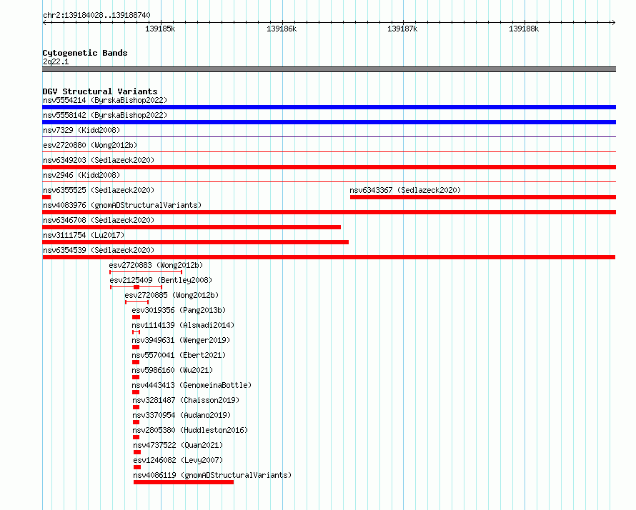Open esv2125409 (Bentley2008) label
Image resolution: width=636 pixels, height=510 pixels.
pyautogui.click(x=161, y=280)
